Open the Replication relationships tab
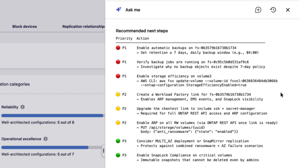Screen dimensions: 301x168 pyautogui.click(x=84, y=27)
